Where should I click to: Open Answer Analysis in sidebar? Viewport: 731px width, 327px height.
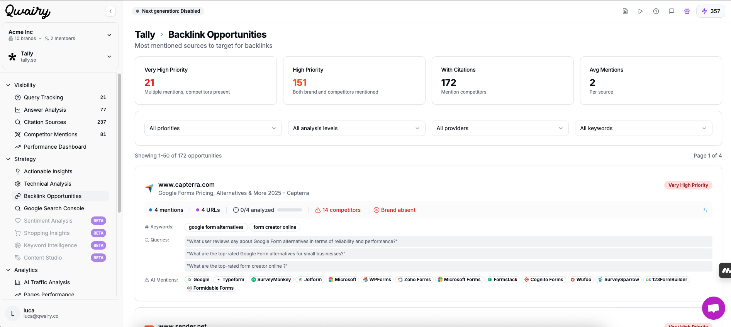(60, 110)
